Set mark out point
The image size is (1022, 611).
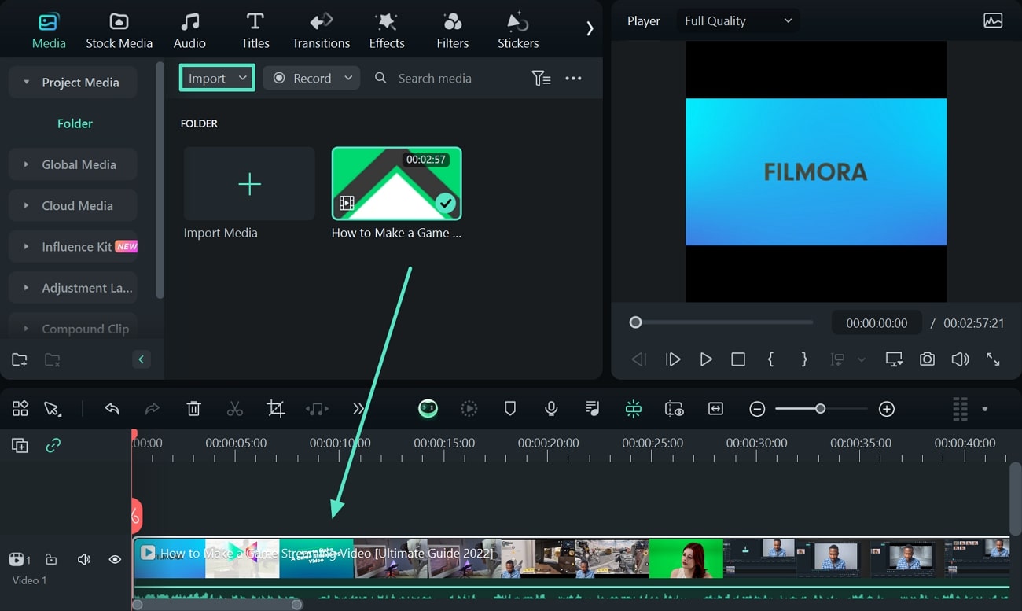click(x=803, y=359)
